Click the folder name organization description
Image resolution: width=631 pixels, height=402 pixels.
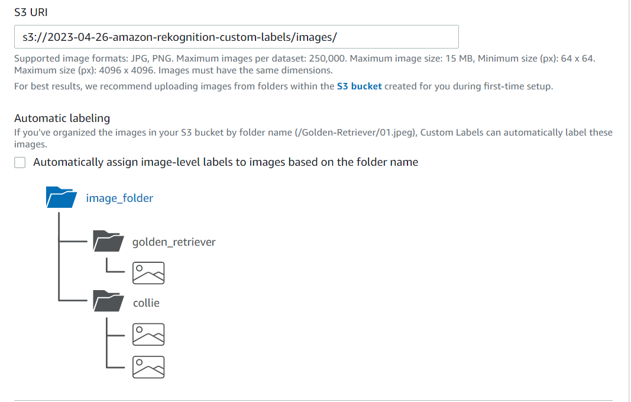click(313, 138)
